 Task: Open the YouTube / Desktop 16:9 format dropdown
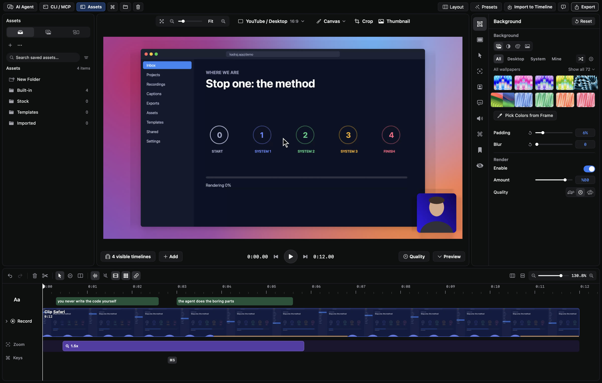coord(271,21)
